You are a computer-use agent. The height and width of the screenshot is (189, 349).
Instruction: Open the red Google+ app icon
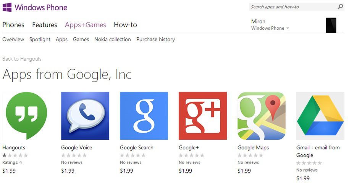(x=203, y=116)
